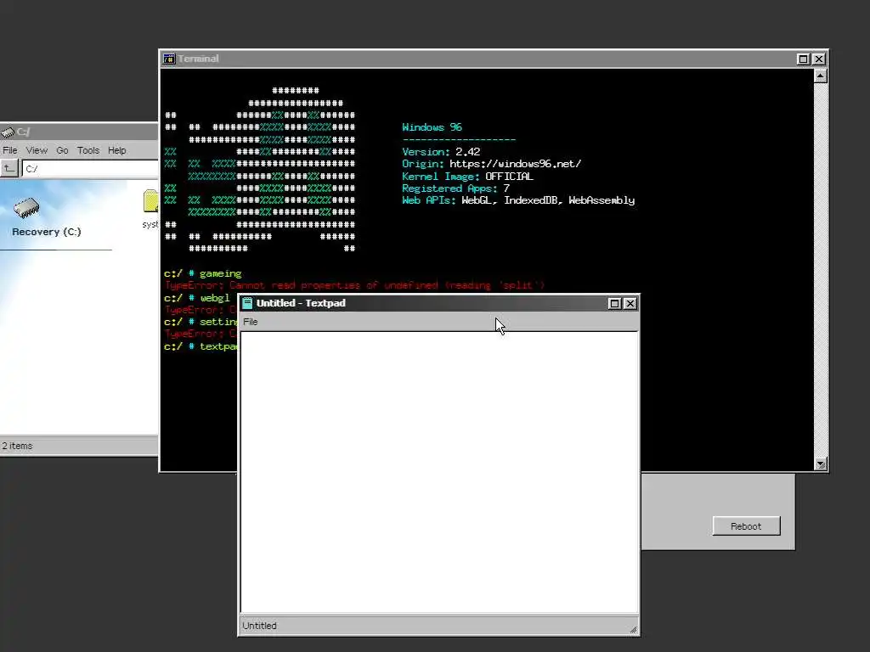
Task: Click the 'Windows 96' heading in Terminal
Action: pos(432,127)
